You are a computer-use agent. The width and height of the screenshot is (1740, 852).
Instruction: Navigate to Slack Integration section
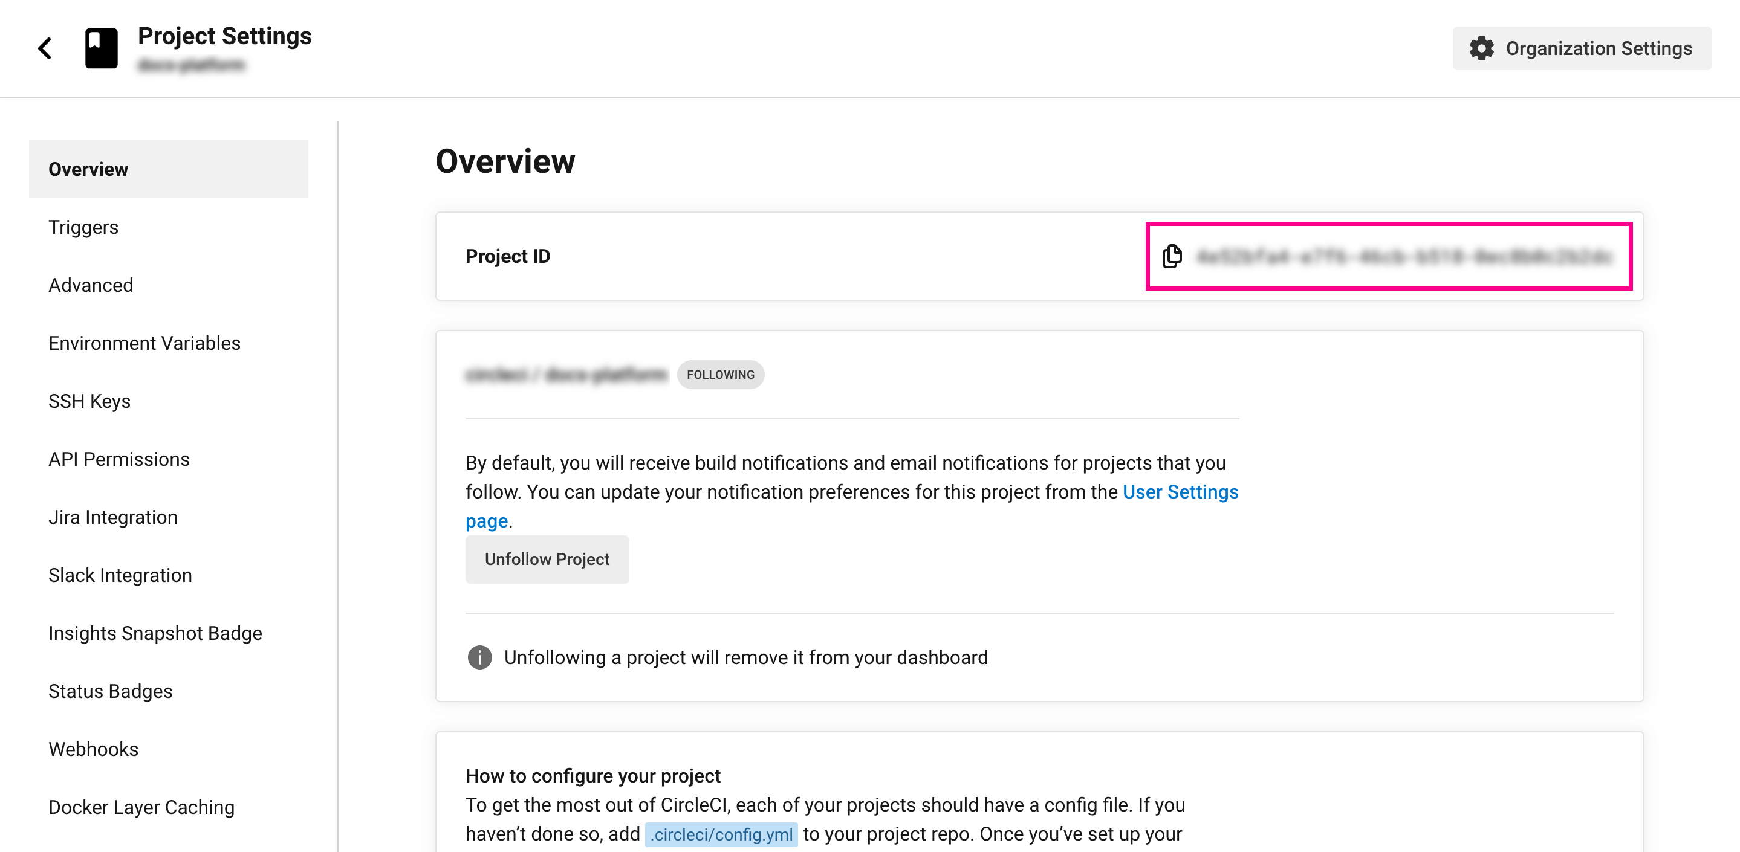[120, 575]
